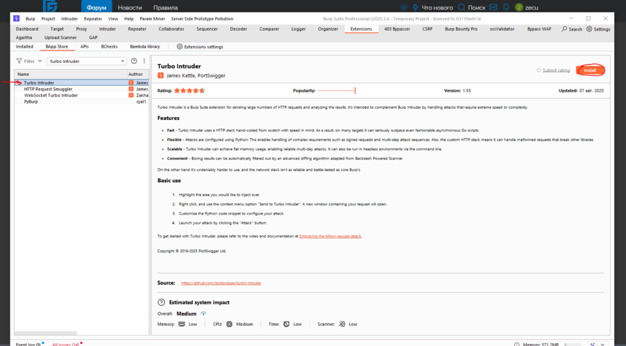Click the PortSwigger icon in WebSocket Turbo Intruder row
Viewport: 626px width, 346px height.
[x=131, y=95]
